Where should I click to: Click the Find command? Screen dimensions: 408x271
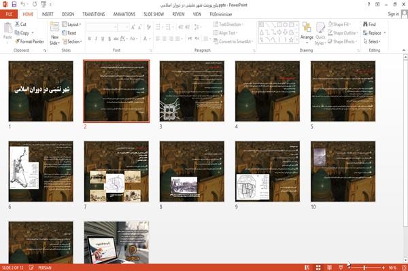[x=369, y=24]
